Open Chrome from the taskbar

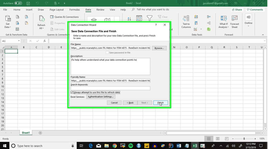coord(114,146)
